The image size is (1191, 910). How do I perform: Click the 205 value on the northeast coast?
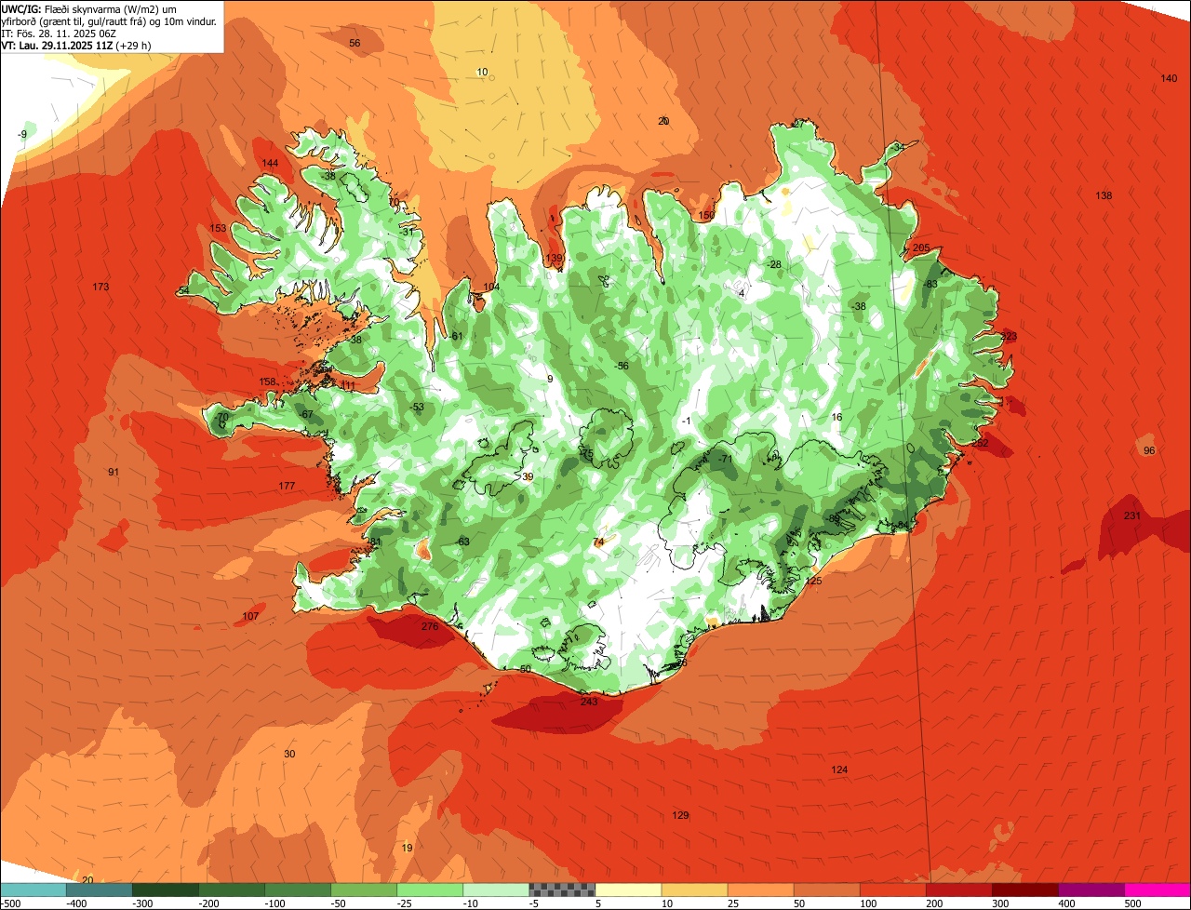[921, 248]
